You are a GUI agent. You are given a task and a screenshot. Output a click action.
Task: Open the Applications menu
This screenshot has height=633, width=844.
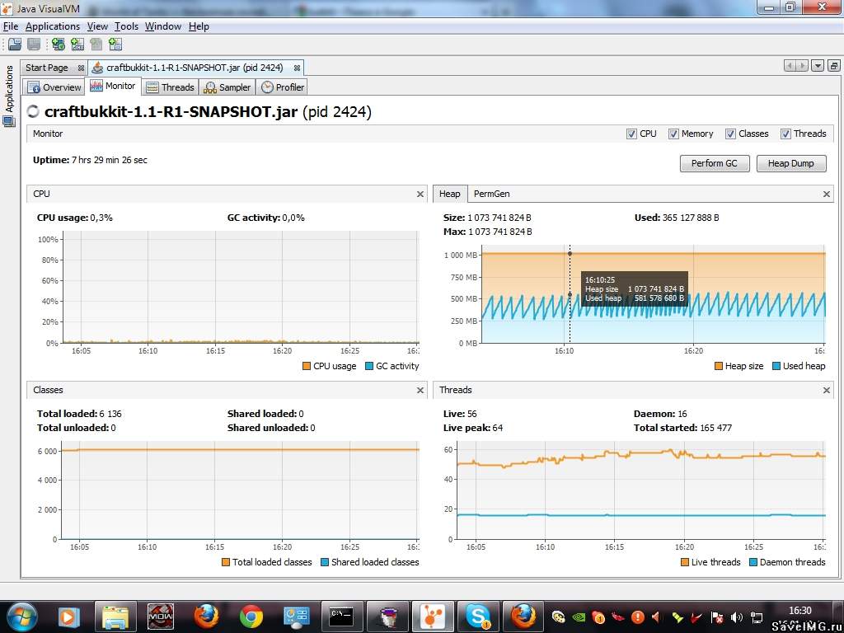[x=53, y=26]
